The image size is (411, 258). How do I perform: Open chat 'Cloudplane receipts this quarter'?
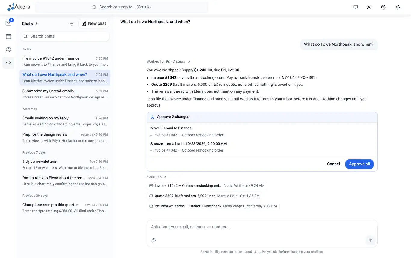[x=65, y=208]
